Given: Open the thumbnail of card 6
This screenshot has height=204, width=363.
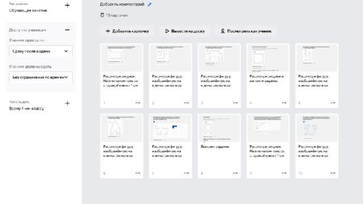Looking at the screenshot, I should pyautogui.click(x=122, y=128).
